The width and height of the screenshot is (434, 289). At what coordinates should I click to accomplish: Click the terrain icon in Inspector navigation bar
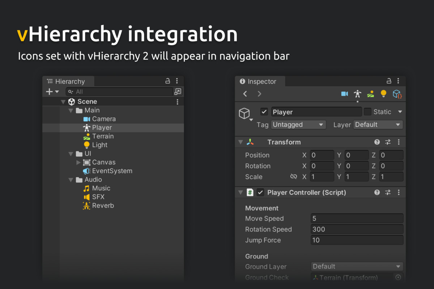pyautogui.click(x=370, y=94)
